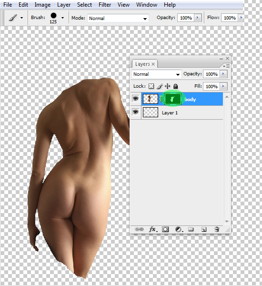This screenshot has width=262, height=286.
Task: Open the layer blend mode dropdown
Action: click(x=157, y=74)
